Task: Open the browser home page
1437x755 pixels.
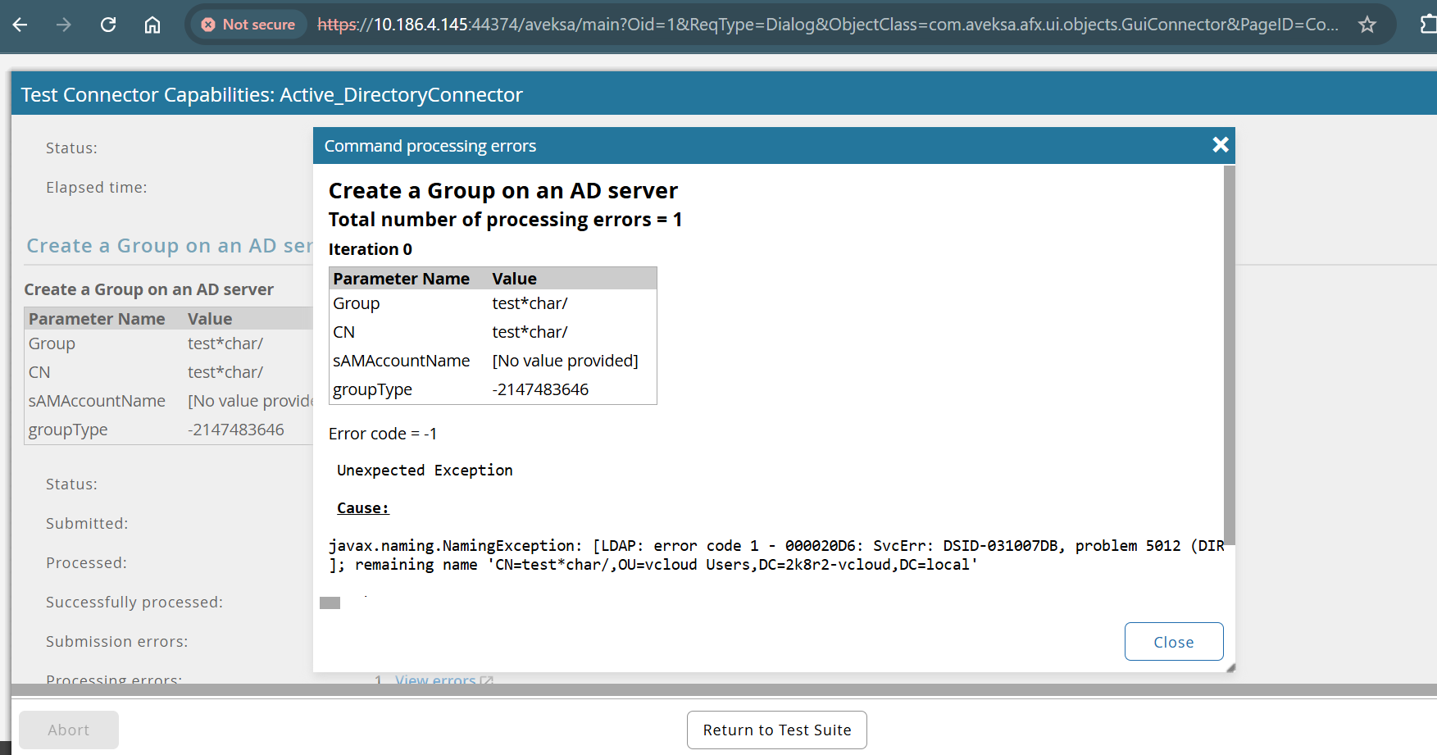Action: coord(152,25)
